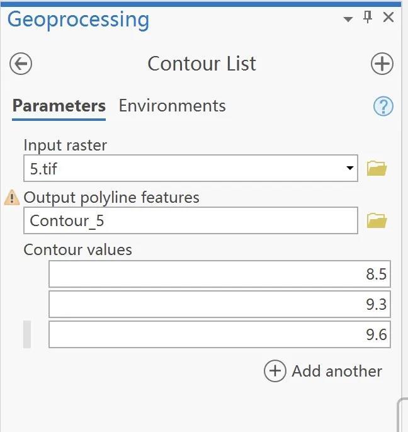The width and height of the screenshot is (408, 432).
Task: Switch to the Parameters tab
Action: 59,106
